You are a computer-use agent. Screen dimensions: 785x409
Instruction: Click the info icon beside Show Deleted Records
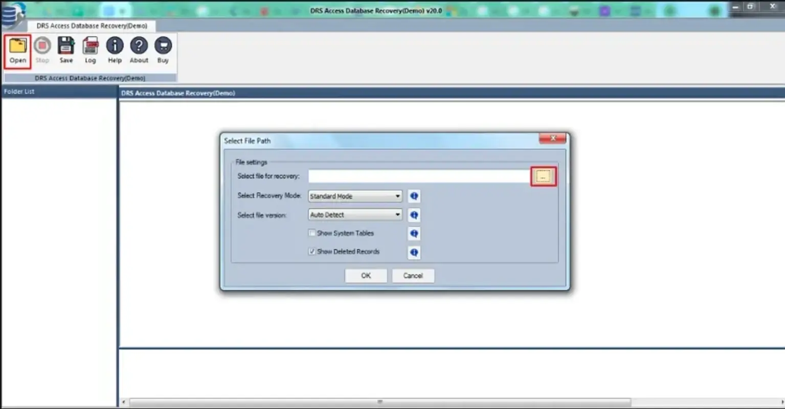tap(414, 252)
